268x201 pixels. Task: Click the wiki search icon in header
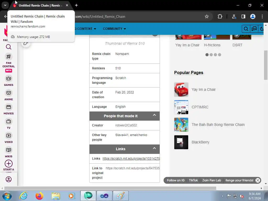pyautogui.click(x=246, y=29)
